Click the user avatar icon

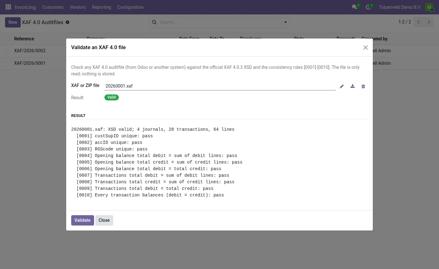click(x=429, y=7)
